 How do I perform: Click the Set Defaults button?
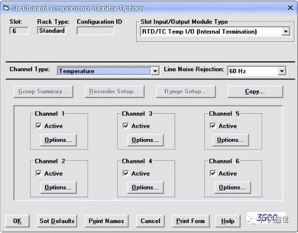click(57, 221)
